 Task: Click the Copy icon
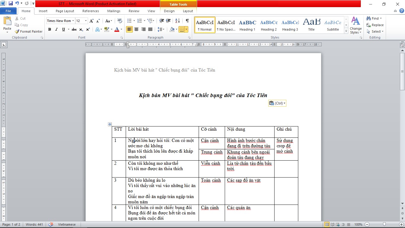coord(17,25)
